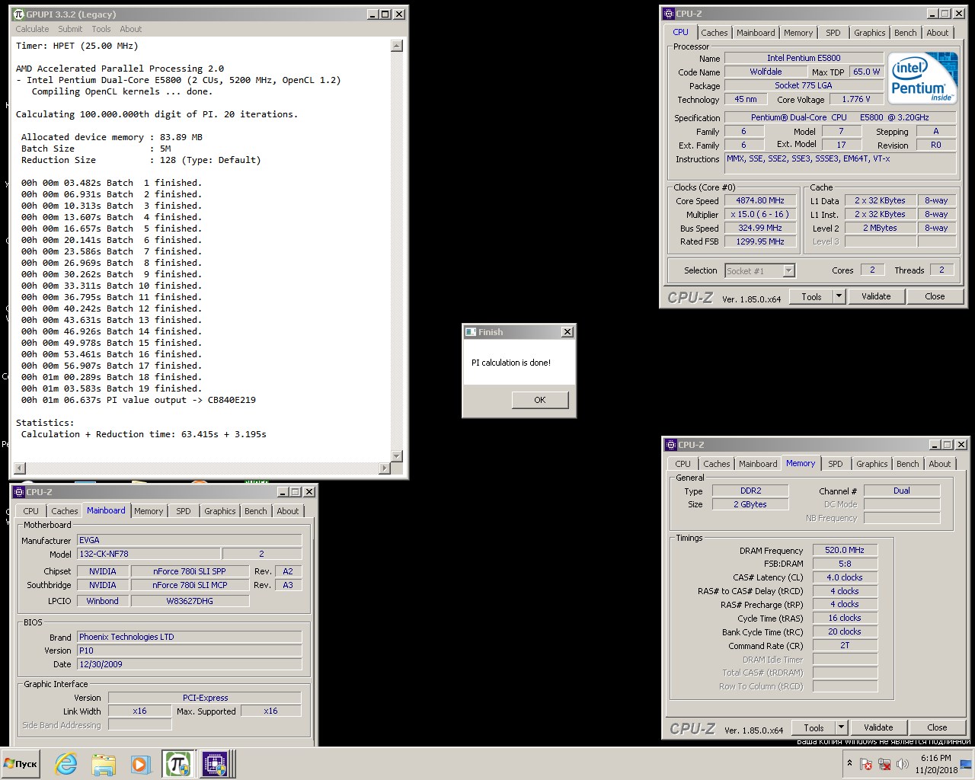Click the title bar icon of the CPU-Z Memory window
The width and height of the screenshot is (975, 780).
click(671, 444)
